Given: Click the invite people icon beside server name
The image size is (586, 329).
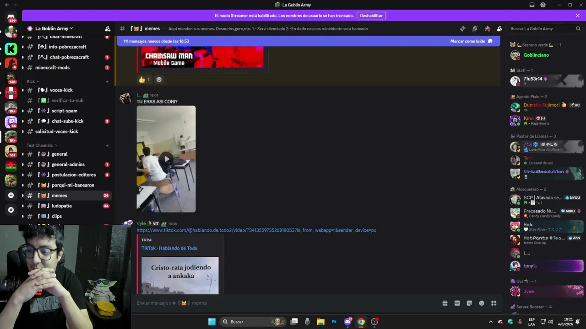Looking at the screenshot, I should click(x=107, y=28).
